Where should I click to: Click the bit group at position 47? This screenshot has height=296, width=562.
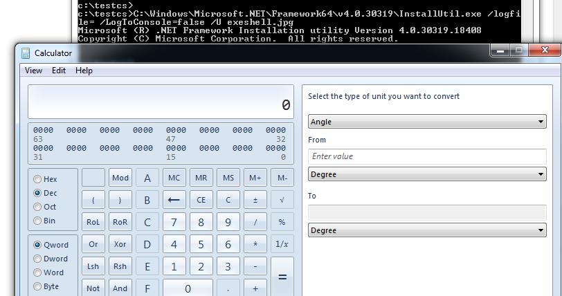(176, 130)
